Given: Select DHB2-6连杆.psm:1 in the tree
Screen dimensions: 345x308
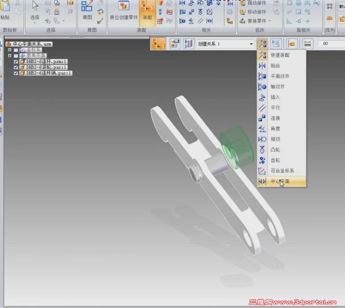Looking at the screenshot, I should (x=44, y=62).
